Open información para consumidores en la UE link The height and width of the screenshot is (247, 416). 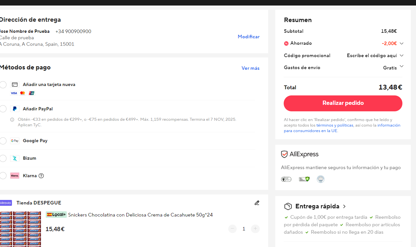pos(342,128)
